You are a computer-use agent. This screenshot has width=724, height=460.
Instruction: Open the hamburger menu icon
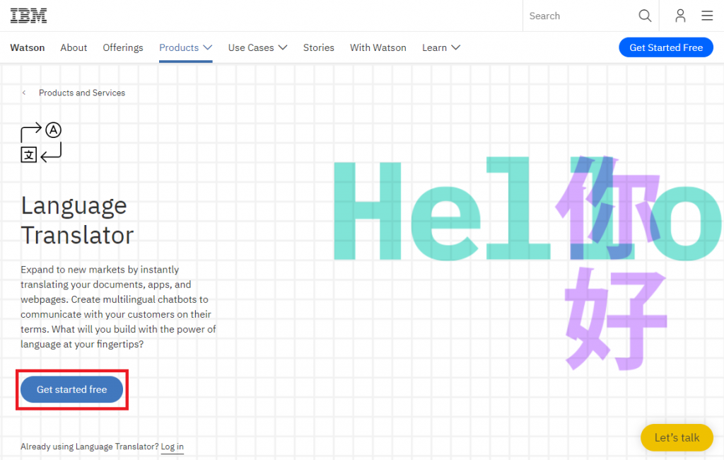707,16
